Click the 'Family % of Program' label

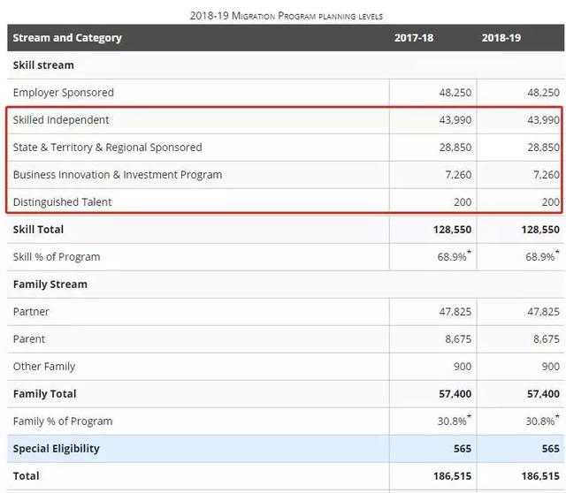[62, 421]
